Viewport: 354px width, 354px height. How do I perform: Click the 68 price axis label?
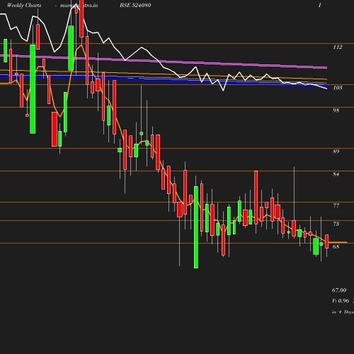pyautogui.click(x=336, y=246)
